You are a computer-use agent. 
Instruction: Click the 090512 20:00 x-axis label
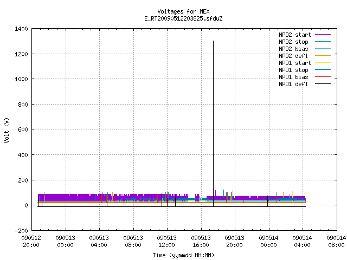point(31,242)
